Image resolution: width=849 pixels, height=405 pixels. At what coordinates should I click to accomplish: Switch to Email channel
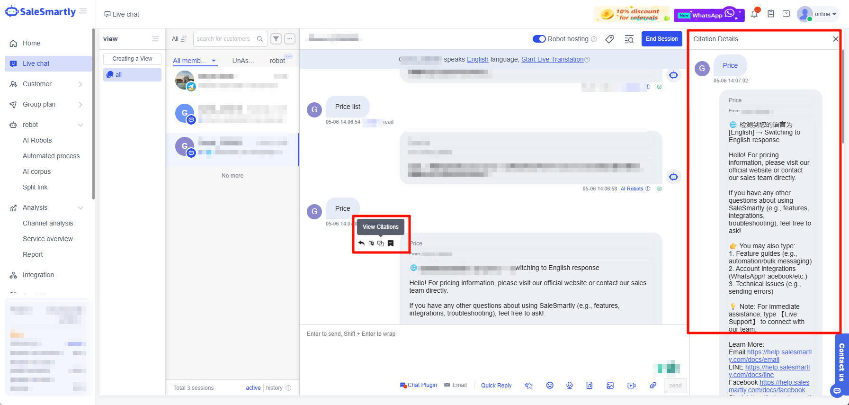[456, 385]
